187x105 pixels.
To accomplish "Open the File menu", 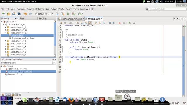I will pyautogui.click(x=2, y=9).
